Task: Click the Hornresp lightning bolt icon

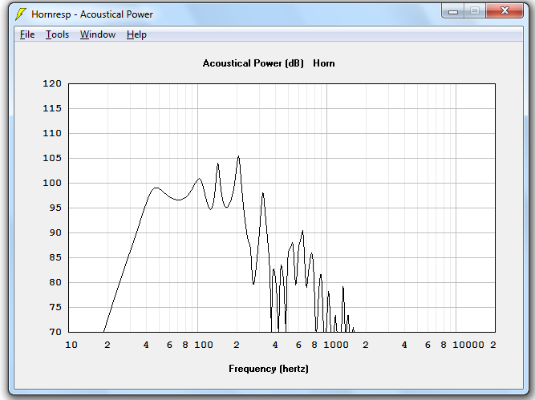Action: pyautogui.click(x=21, y=14)
